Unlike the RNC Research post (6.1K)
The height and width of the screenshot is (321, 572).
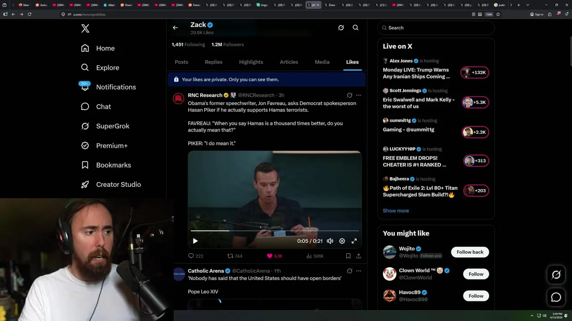coord(274,256)
